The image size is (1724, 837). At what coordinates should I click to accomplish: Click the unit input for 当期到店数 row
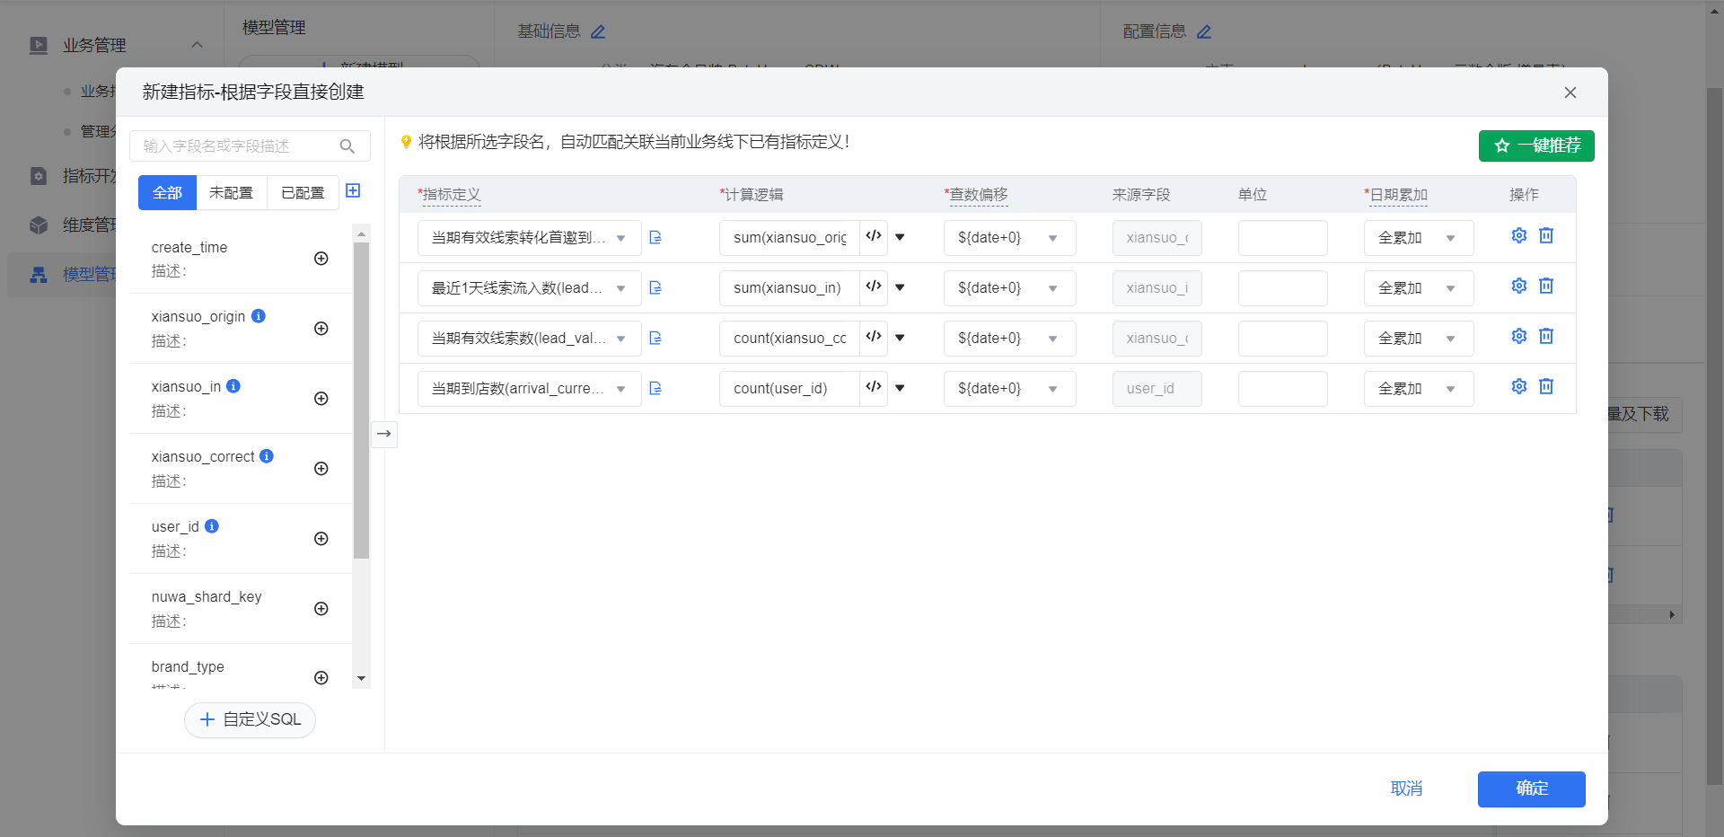1282,389
